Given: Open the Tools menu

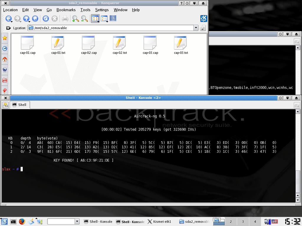Looking at the screenshot, I should click(85, 10).
